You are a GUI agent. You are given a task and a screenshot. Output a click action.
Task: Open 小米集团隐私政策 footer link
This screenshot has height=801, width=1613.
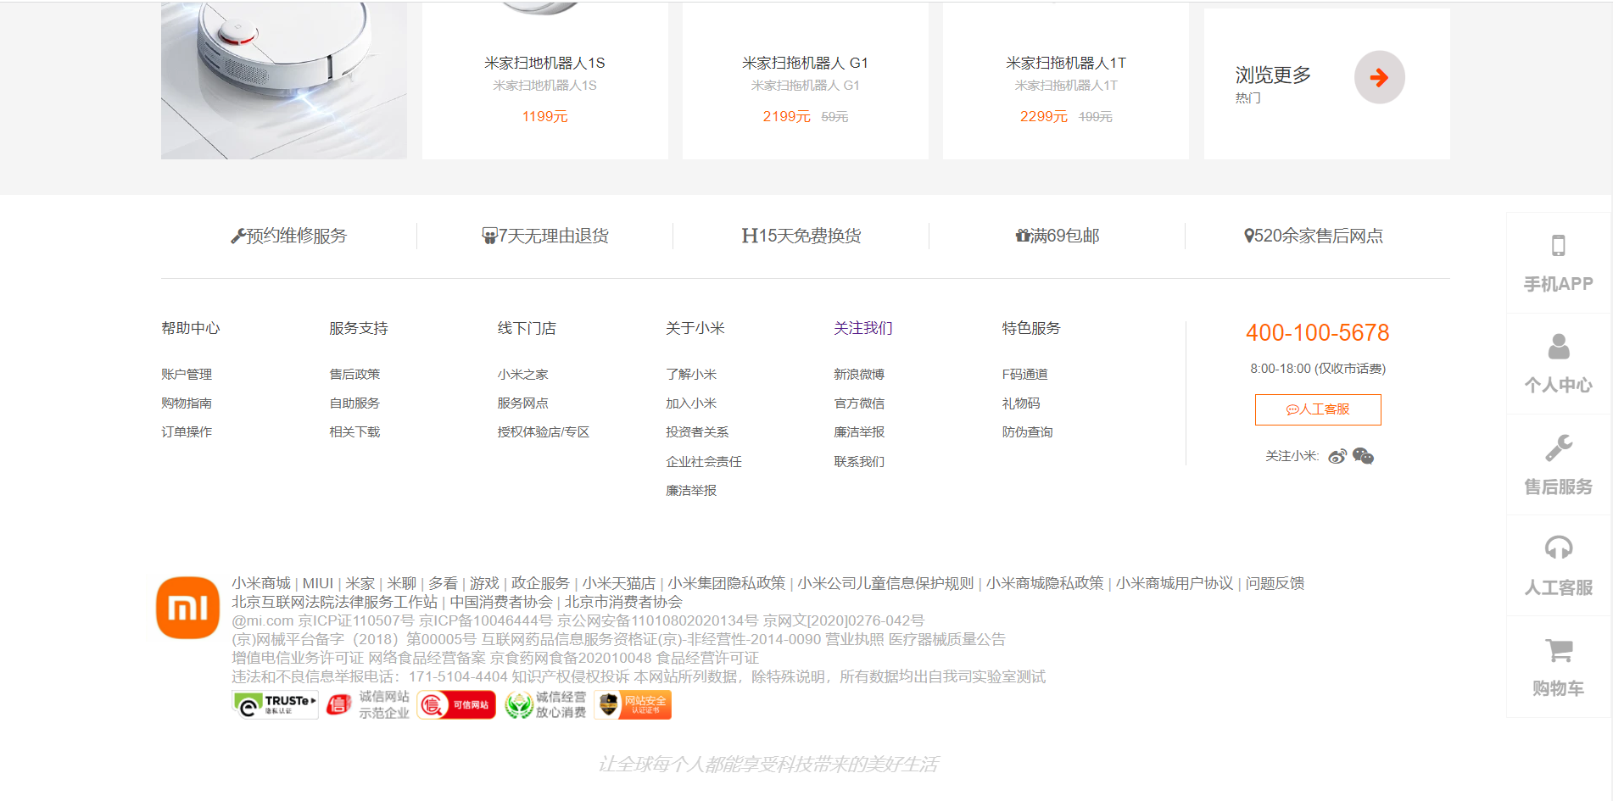(727, 583)
